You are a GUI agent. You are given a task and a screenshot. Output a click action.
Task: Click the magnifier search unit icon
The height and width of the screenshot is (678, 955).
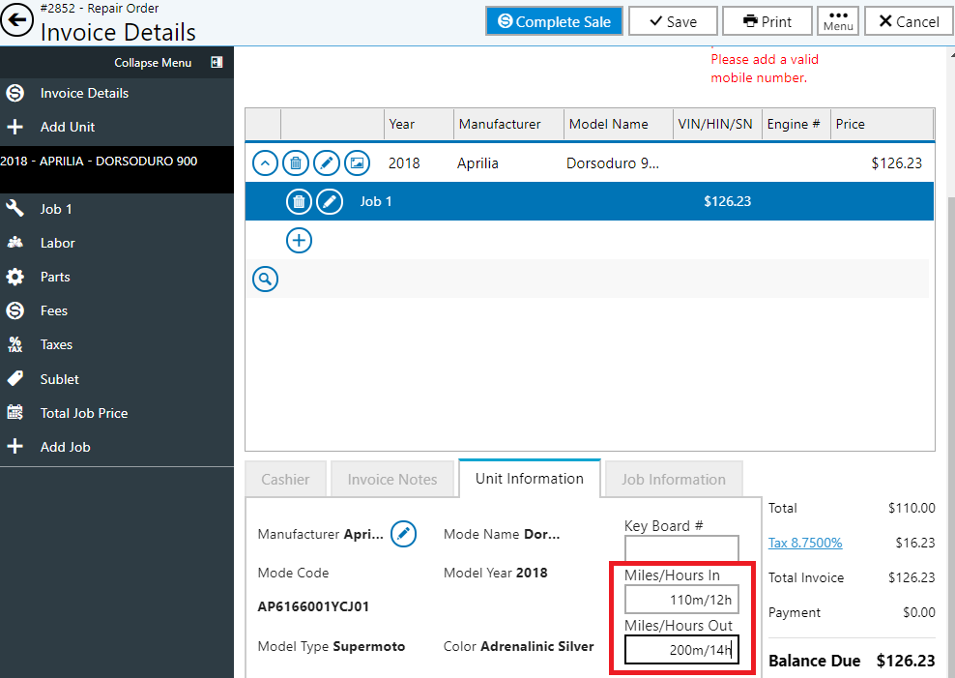265,279
